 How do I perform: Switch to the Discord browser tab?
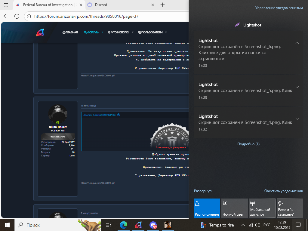(101, 5)
